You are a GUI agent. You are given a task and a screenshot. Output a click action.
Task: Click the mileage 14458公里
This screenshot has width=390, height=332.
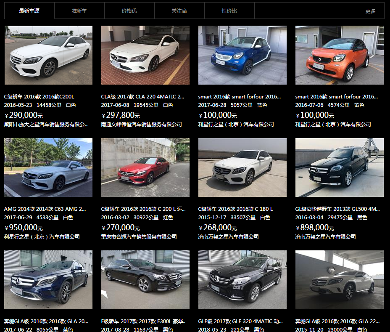pos(49,105)
